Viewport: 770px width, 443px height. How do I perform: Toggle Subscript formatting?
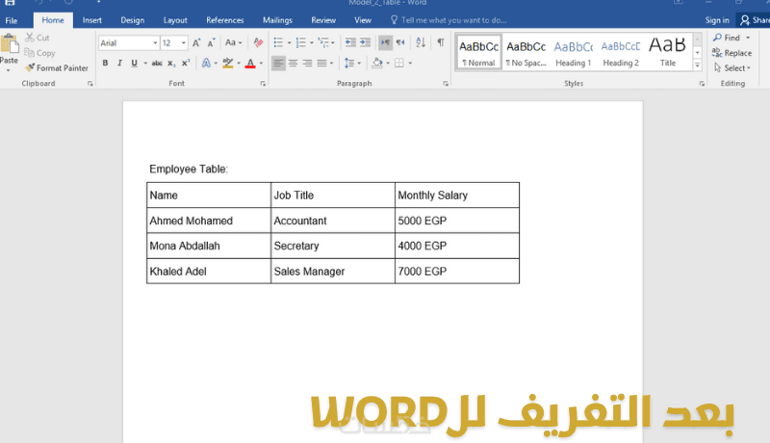[171, 63]
